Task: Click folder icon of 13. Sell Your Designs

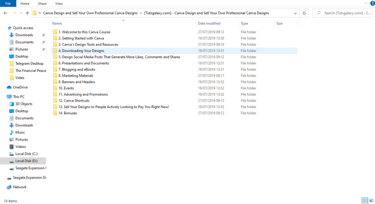Action: tap(55, 107)
